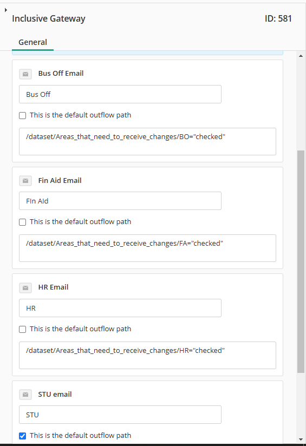Click the scrollbar up arrow

click(301, 56)
